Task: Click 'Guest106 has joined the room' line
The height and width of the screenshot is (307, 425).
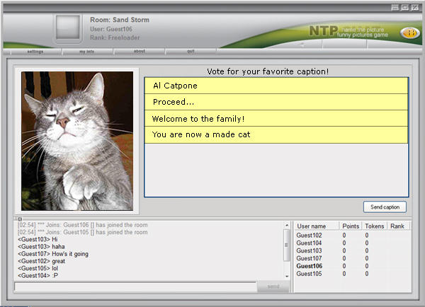Action: click(83, 225)
